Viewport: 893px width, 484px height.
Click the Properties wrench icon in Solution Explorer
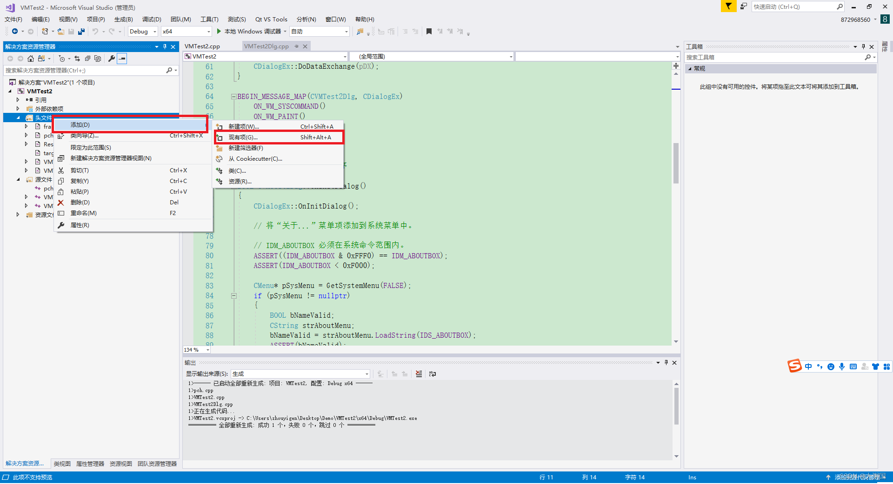coord(112,59)
